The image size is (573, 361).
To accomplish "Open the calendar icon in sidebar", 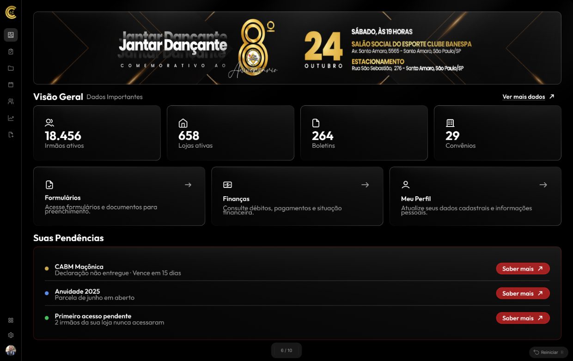I will 11,85.
